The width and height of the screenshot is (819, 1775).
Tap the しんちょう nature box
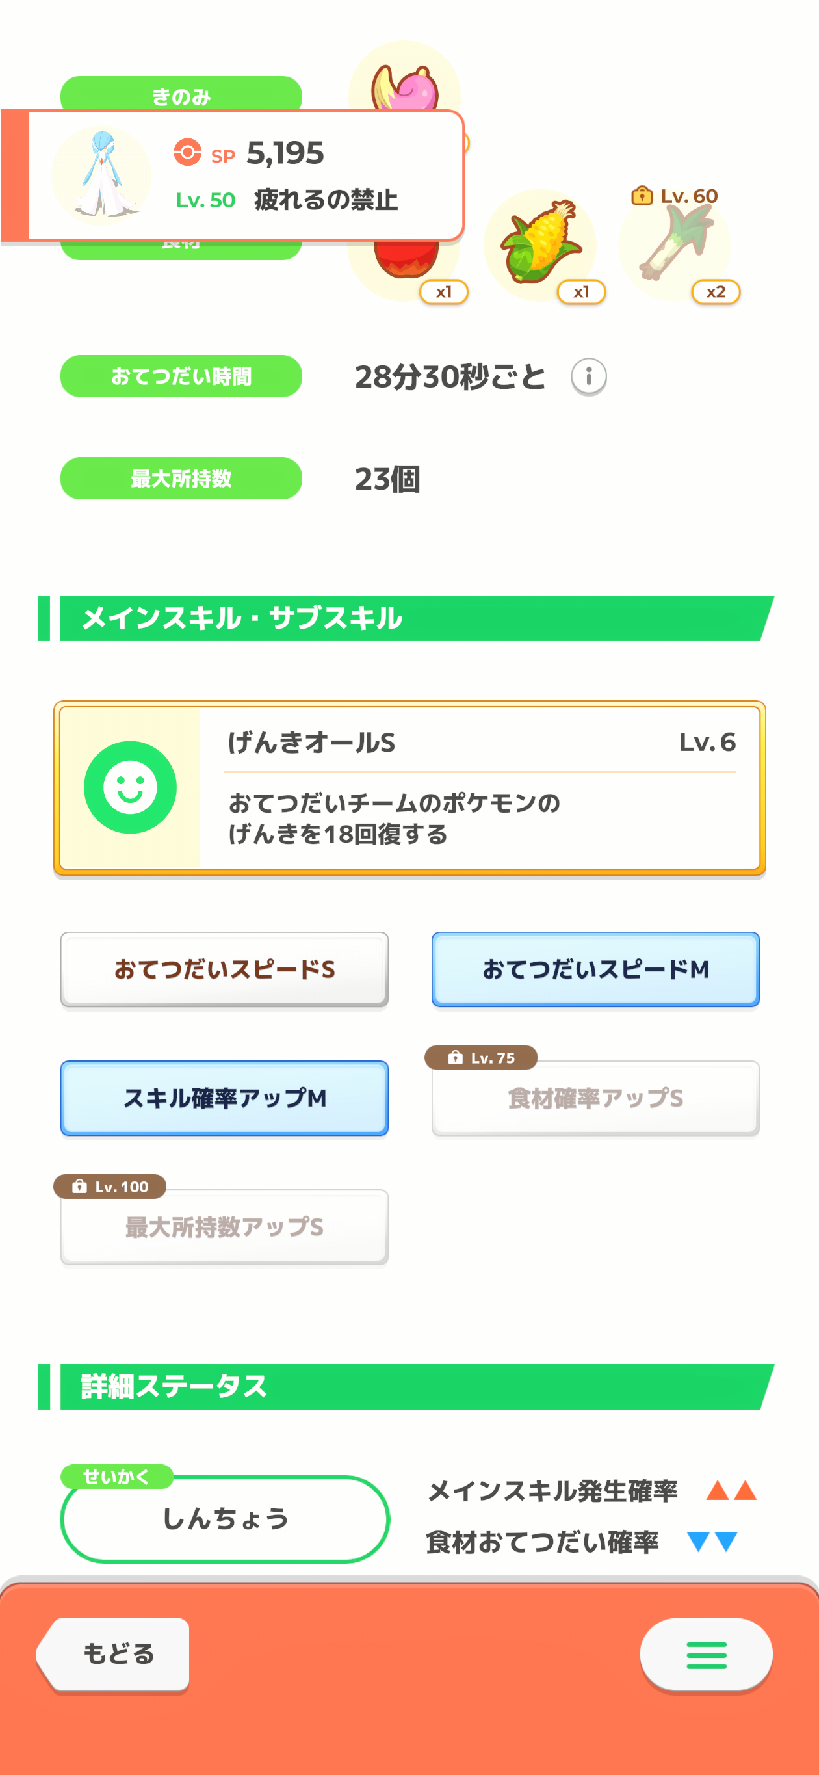[x=226, y=1519]
